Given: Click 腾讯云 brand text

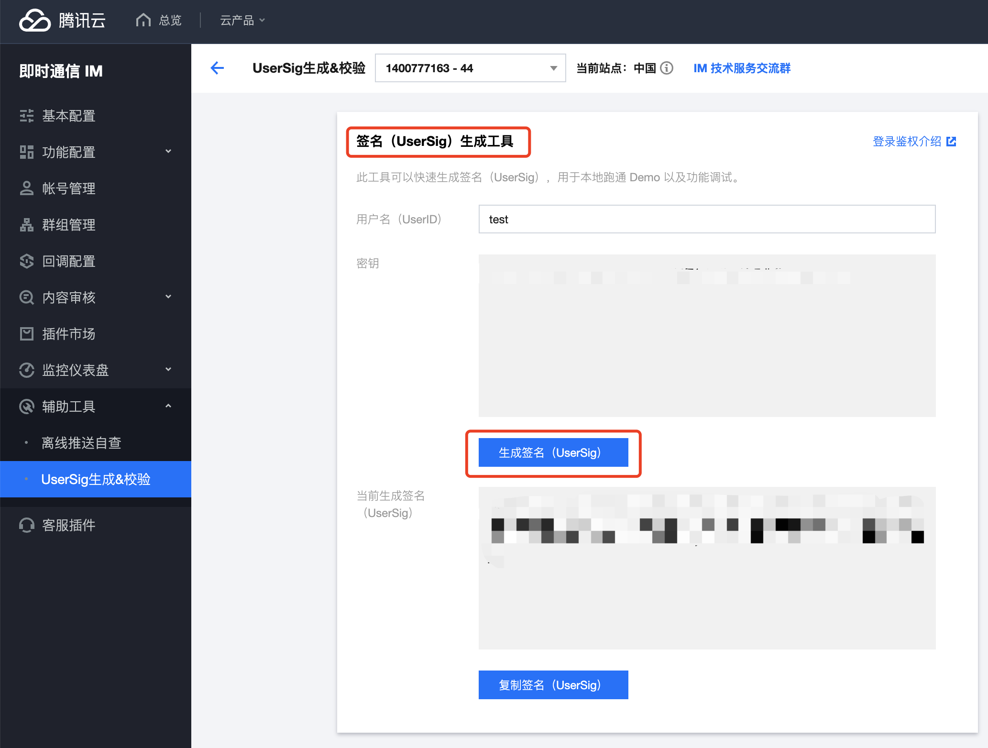Looking at the screenshot, I should pyautogui.click(x=82, y=21).
